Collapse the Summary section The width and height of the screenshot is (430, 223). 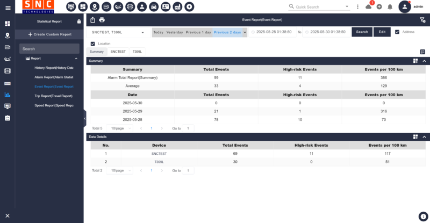click(x=424, y=61)
